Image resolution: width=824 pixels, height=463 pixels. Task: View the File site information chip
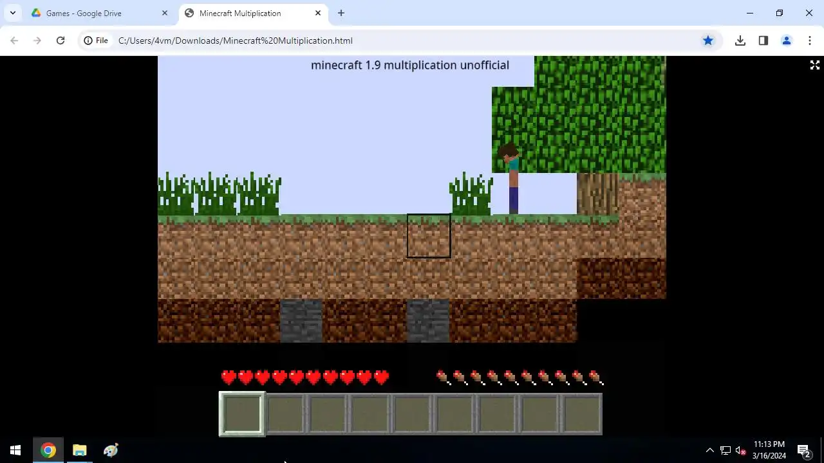point(96,41)
